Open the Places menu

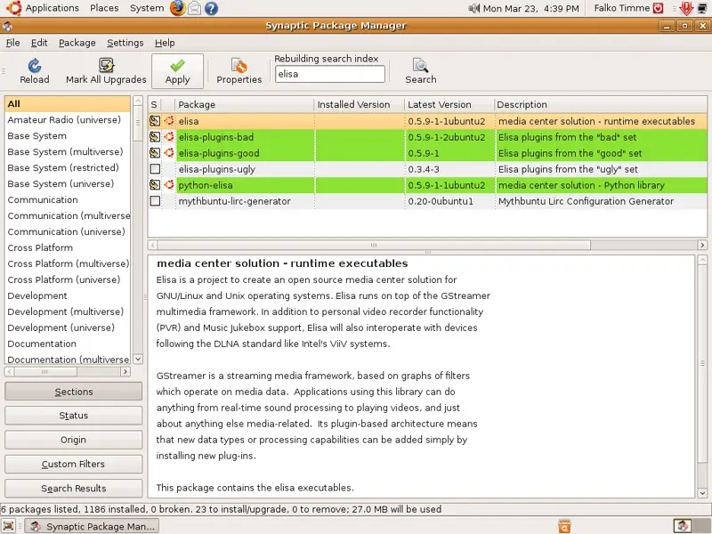pos(104,8)
